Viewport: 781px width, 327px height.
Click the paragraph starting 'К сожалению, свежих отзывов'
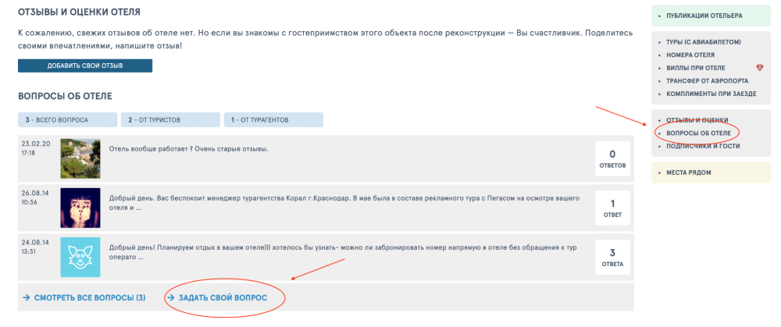pyautogui.click(x=326, y=39)
